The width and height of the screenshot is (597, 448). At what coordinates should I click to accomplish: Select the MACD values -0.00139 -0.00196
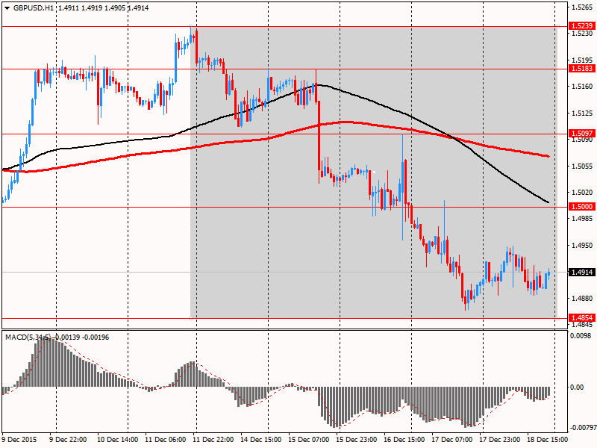[82, 337]
